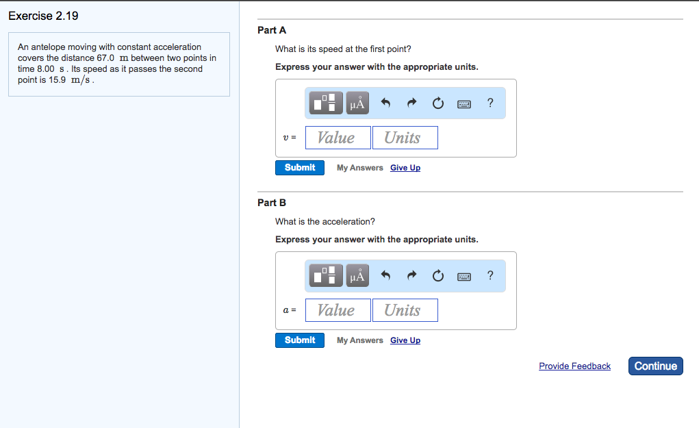Click the help question mark in Part B
This screenshot has height=428, width=699.
[490, 276]
